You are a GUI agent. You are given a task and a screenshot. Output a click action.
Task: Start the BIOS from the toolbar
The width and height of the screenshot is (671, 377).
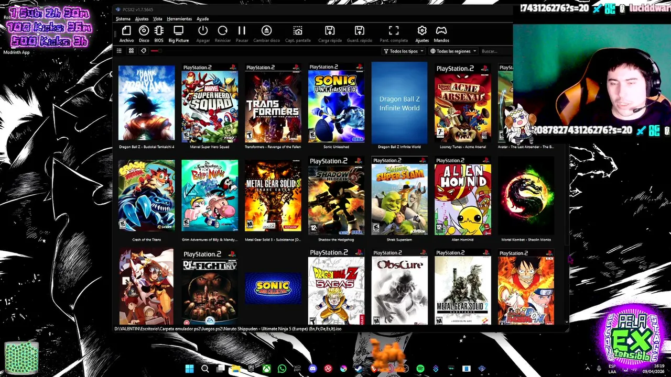[x=159, y=34]
